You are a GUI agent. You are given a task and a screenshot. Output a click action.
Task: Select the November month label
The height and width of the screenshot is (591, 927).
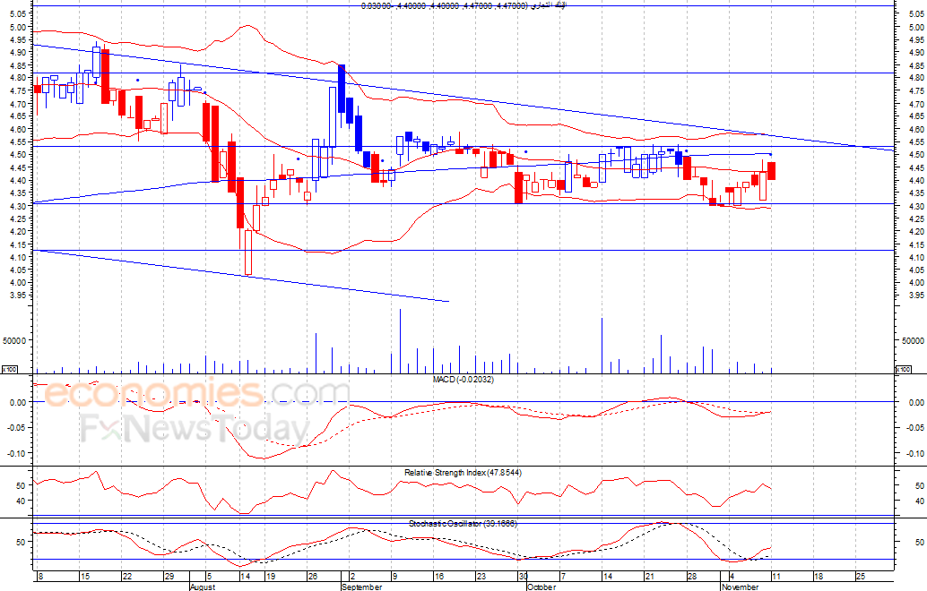point(740,587)
